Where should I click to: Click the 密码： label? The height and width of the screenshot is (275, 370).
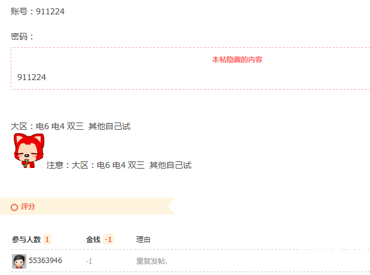click(x=22, y=36)
